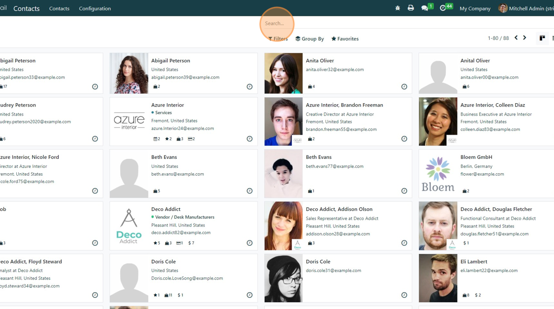Click the star icon on Deco Addict card
The image size is (554, 309).
click(156, 243)
